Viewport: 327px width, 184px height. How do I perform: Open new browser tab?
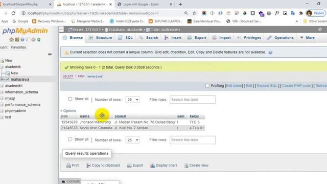coord(180,4)
